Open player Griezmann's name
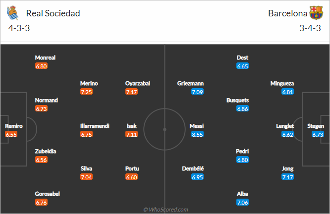The width and height of the screenshot is (330, 214). [x=190, y=84]
